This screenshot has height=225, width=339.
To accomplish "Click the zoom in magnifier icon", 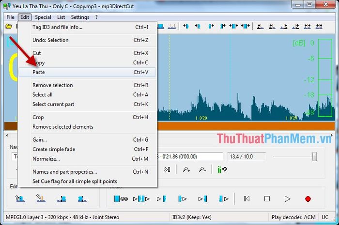I will [x=186, y=169].
